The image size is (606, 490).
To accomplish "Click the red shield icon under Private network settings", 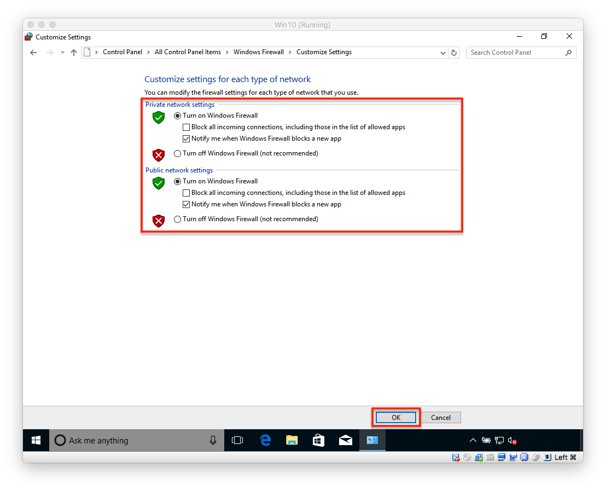I will 159,155.
